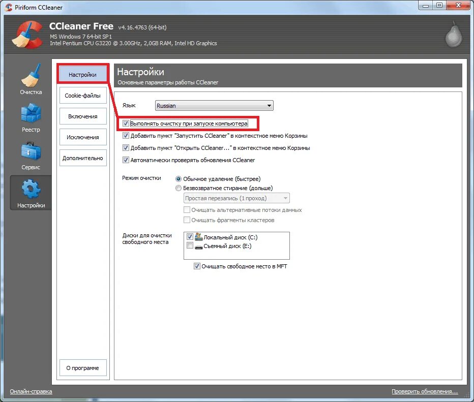Screen dimensions: 474x402
Task: Click empty area in drive list box
Action: coord(236,255)
